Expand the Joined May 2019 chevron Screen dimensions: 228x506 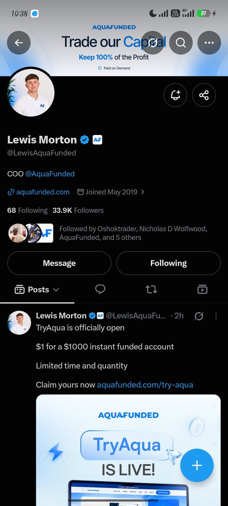point(143,192)
